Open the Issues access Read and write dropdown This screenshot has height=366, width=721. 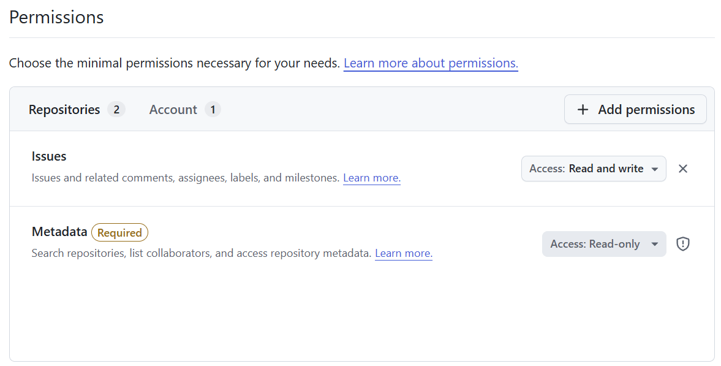pos(594,169)
